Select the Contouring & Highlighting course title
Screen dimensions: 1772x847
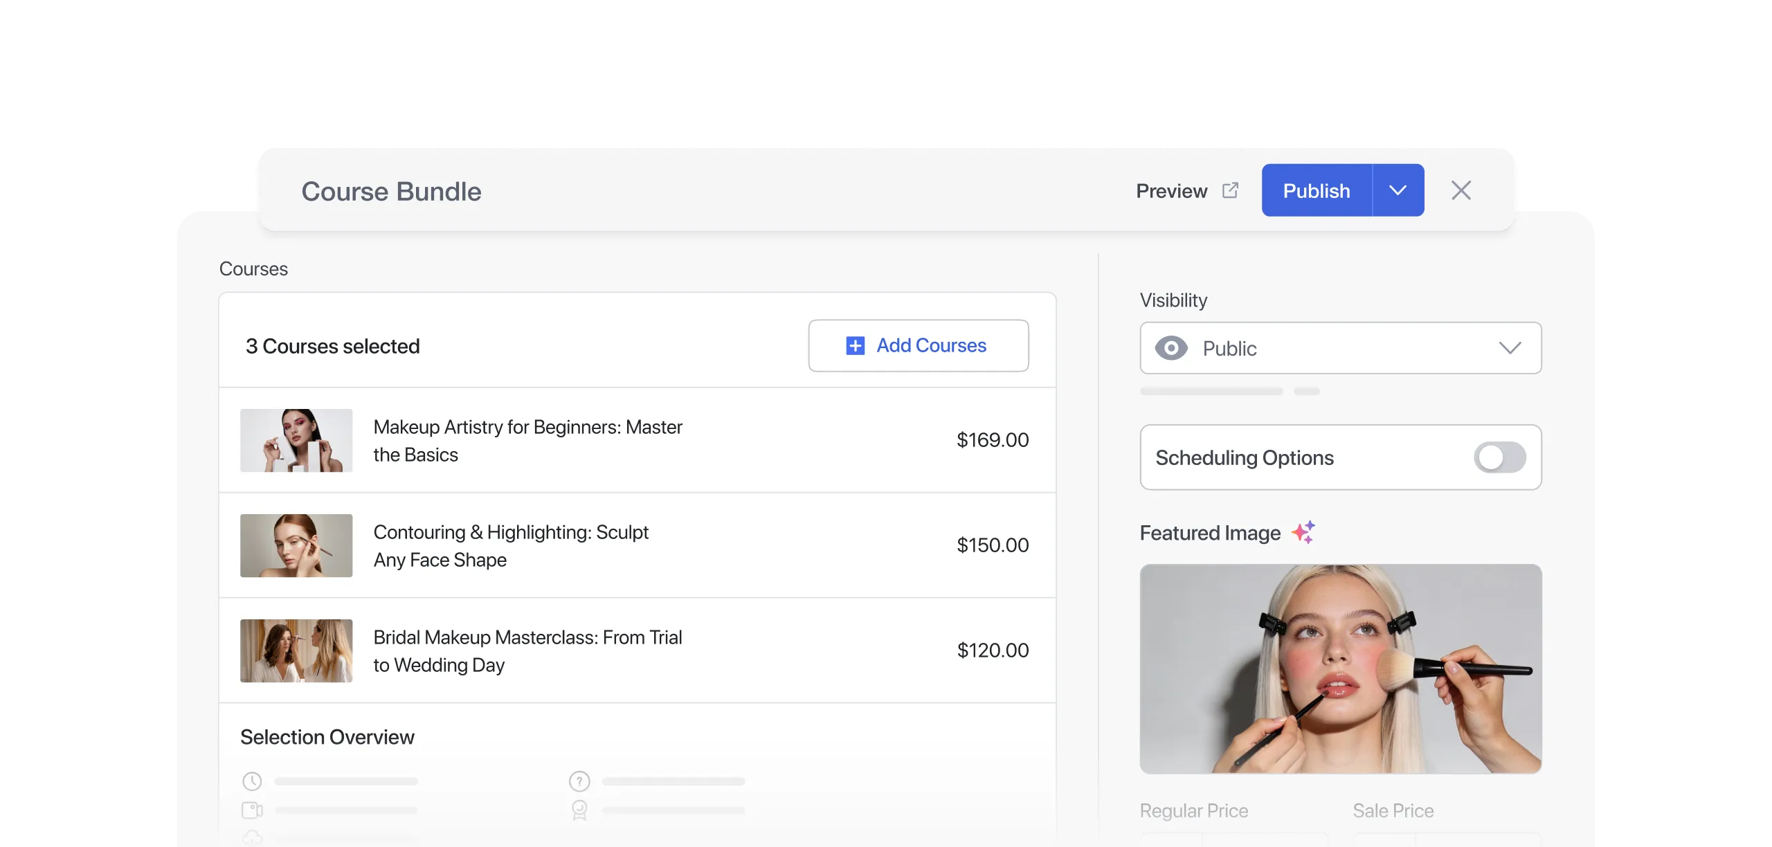coord(511,546)
